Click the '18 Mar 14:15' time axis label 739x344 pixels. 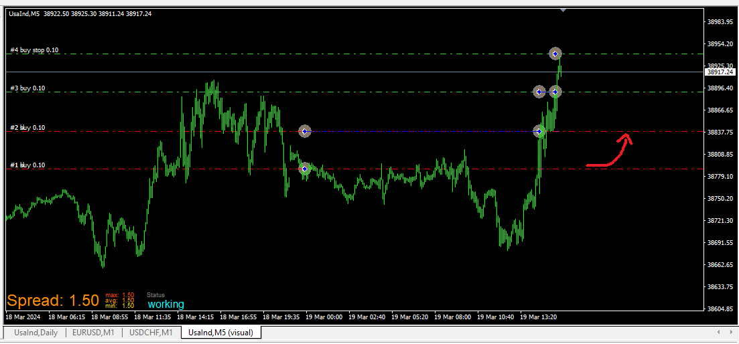click(x=195, y=317)
